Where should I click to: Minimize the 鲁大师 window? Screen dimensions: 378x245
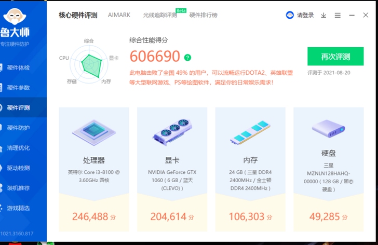pyautogui.click(x=352, y=15)
